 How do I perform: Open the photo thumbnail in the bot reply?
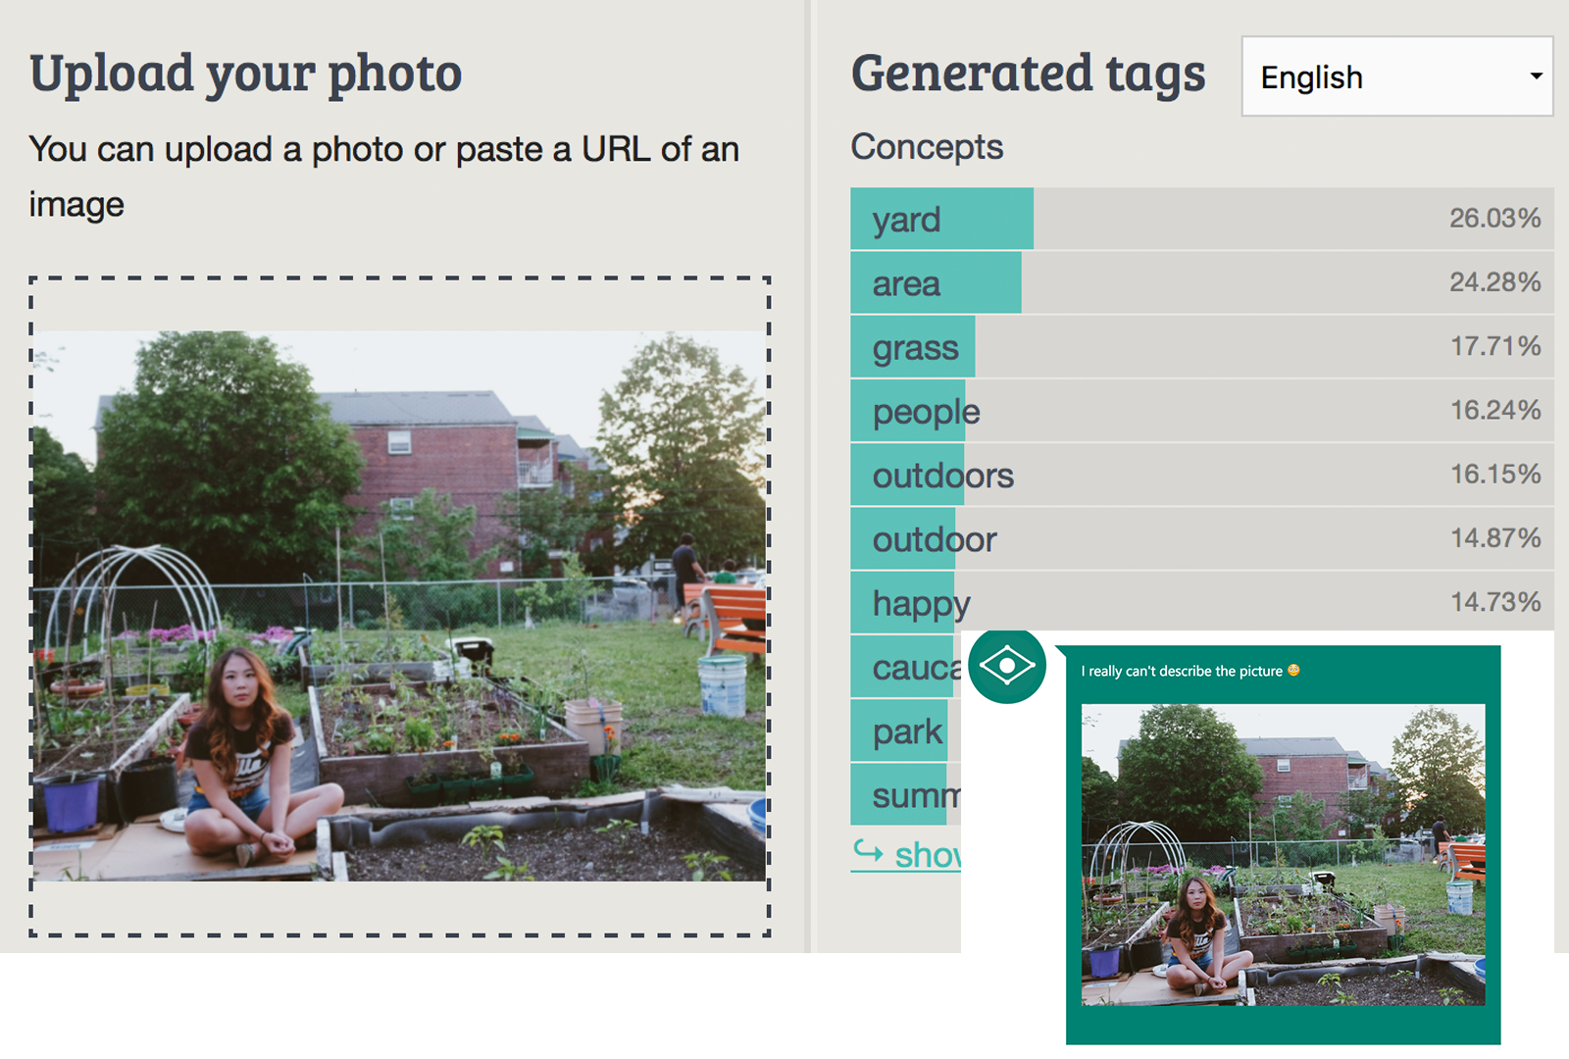[x=1283, y=854]
